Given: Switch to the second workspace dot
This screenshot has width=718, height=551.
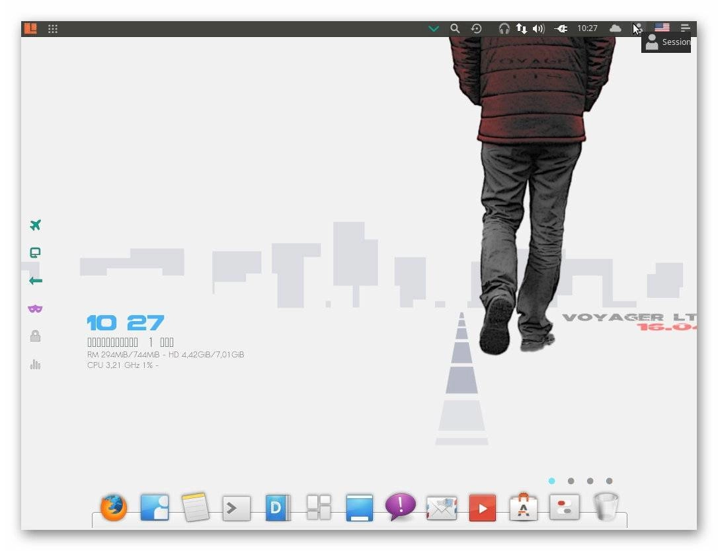Looking at the screenshot, I should (x=571, y=481).
